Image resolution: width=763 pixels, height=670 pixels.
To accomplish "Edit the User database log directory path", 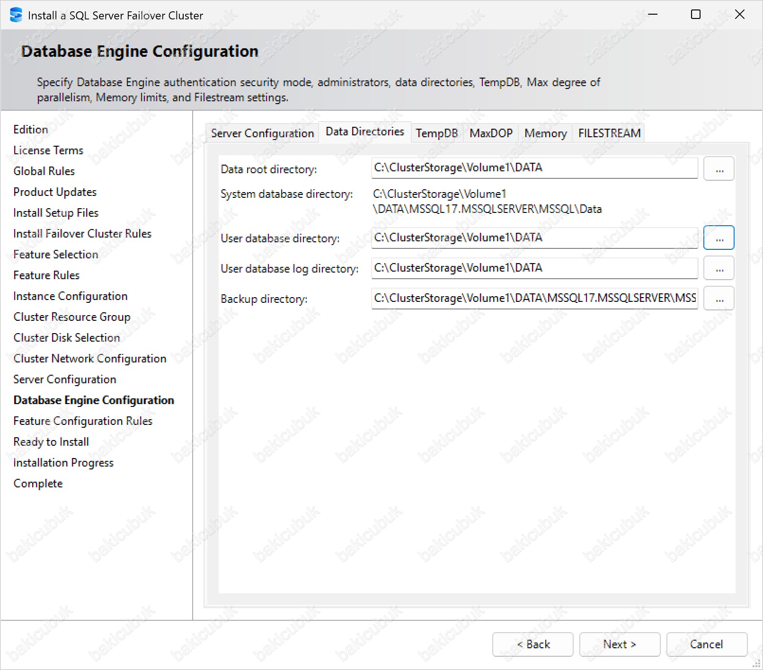I will coord(534,268).
